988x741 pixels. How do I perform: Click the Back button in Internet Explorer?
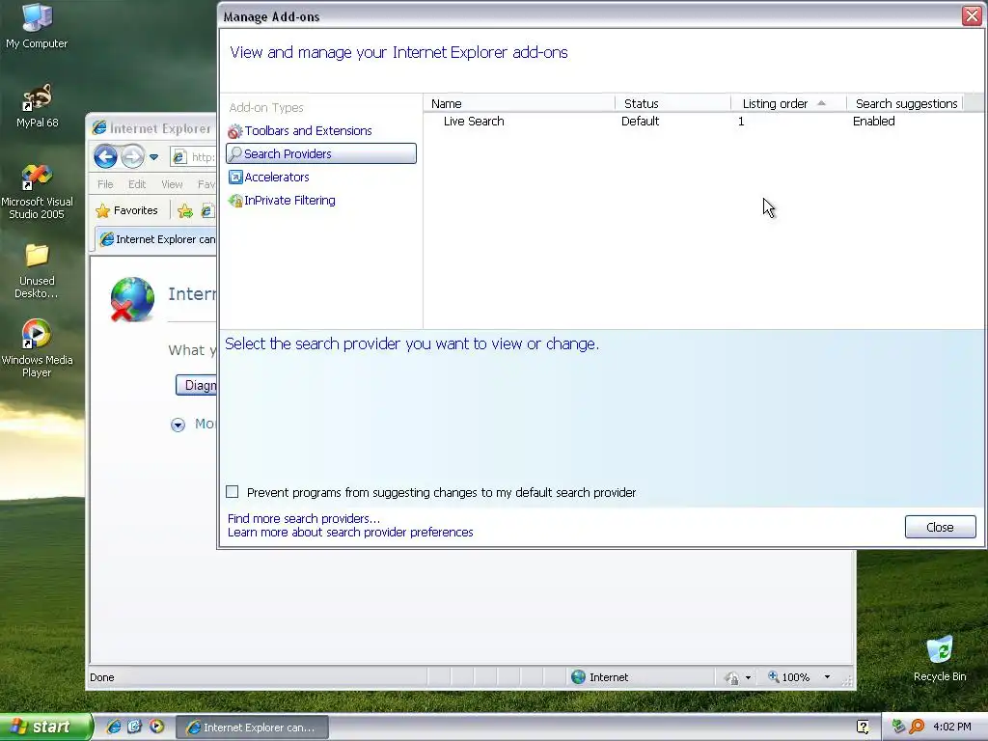105,157
